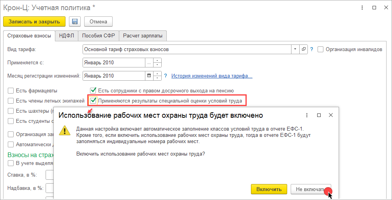
Task: Enable Есть члены летных экипажей checkbox
Action: (11, 101)
